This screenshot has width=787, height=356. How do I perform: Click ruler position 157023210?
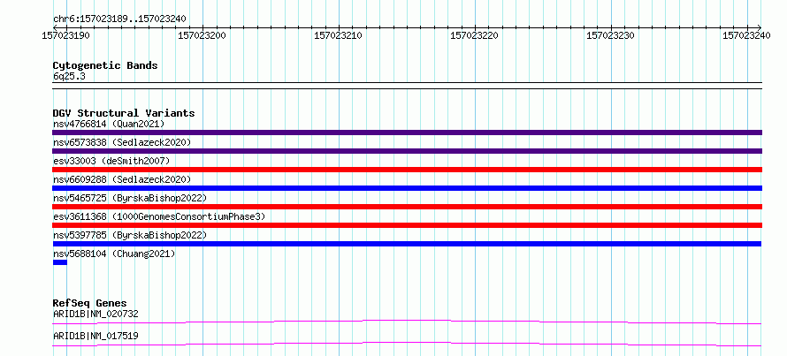coord(339,35)
